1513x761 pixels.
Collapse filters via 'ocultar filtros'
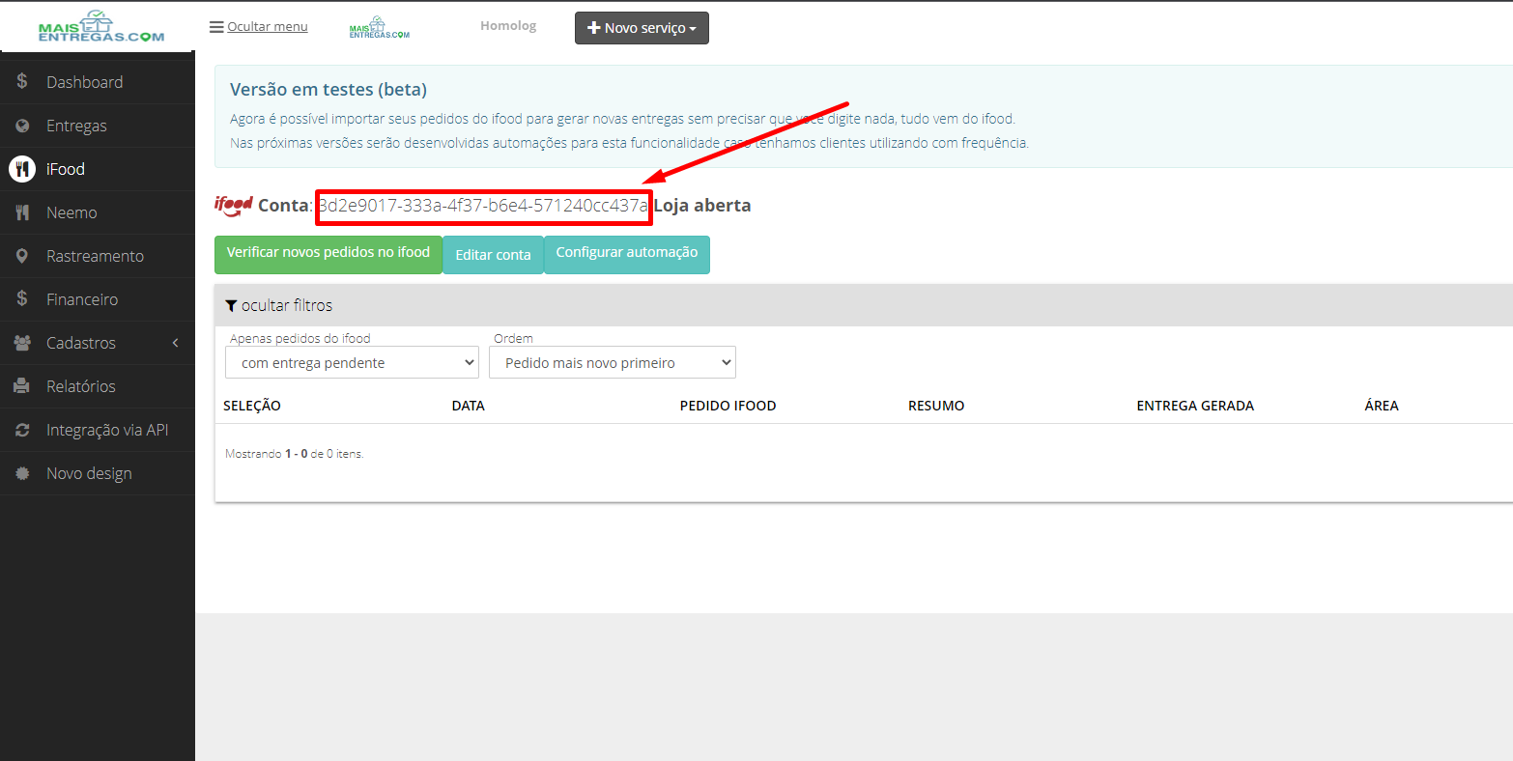point(278,305)
